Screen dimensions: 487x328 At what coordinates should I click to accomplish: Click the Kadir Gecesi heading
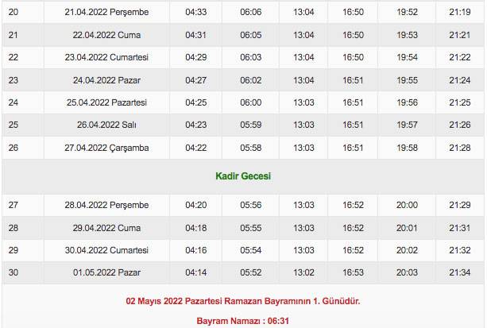[x=243, y=176]
